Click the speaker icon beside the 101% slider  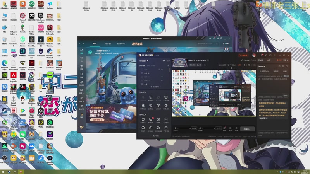pyautogui.click(x=200, y=128)
